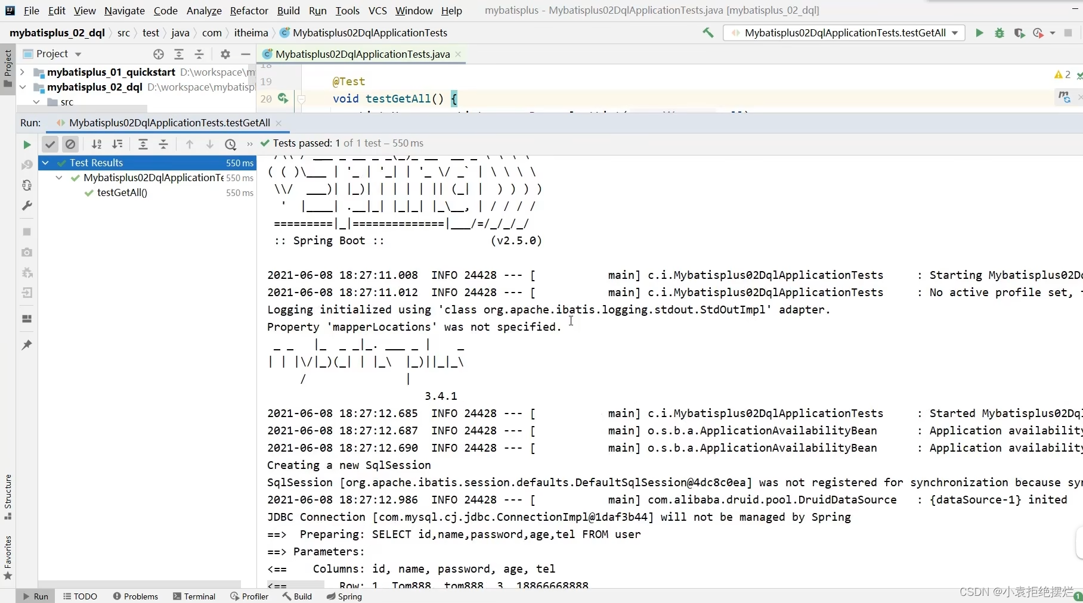Pin the Run tab
Screen dimensions: 1083x603
[27, 345]
